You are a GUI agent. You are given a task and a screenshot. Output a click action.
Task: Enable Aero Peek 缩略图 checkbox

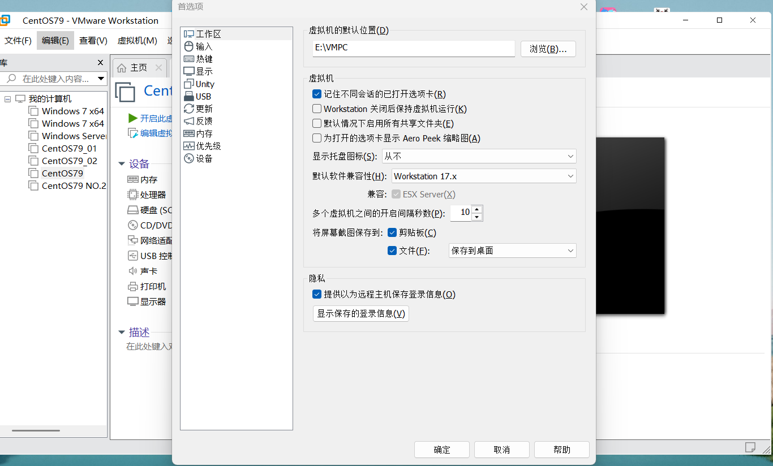point(317,138)
